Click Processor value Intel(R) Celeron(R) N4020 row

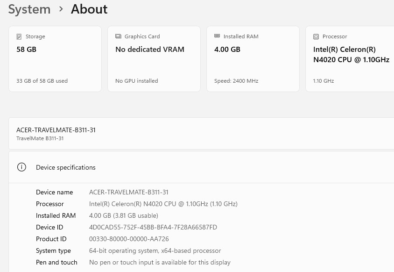163,204
